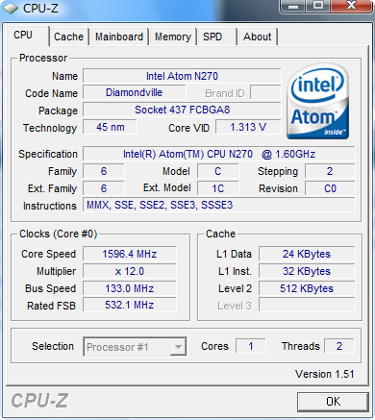The image size is (375, 420).
Task: Click the Processor #1 combo box field
Action: tap(135, 347)
